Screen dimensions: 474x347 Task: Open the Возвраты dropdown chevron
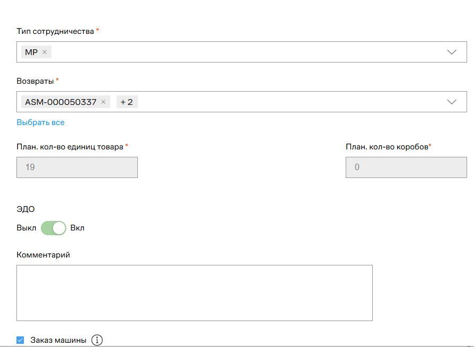[x=452, y=102]
